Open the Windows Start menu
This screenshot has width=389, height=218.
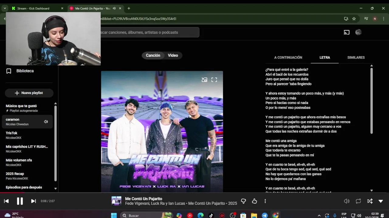point(114,216)
